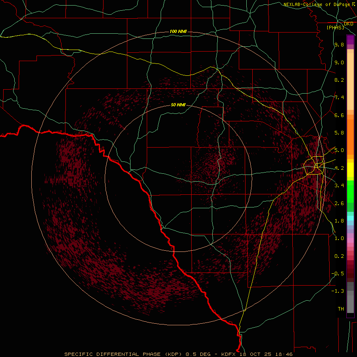Click the 18 OCT 25 date text

pos(255,354)
